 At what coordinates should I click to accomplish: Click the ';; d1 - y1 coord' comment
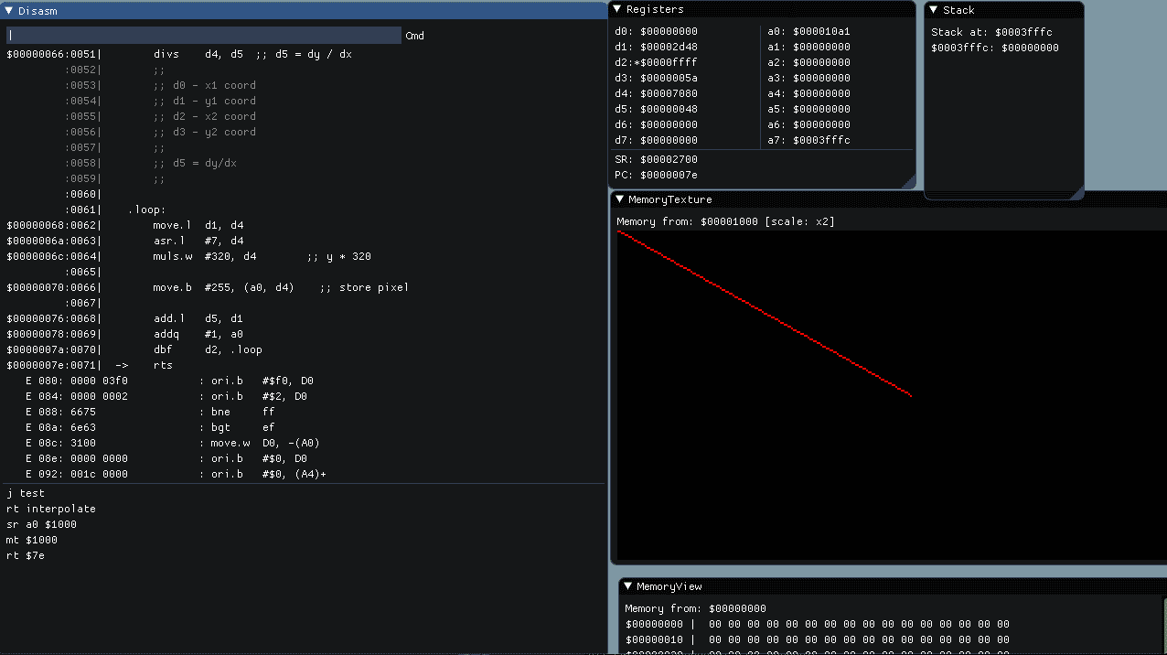click(x=205, y=101)
